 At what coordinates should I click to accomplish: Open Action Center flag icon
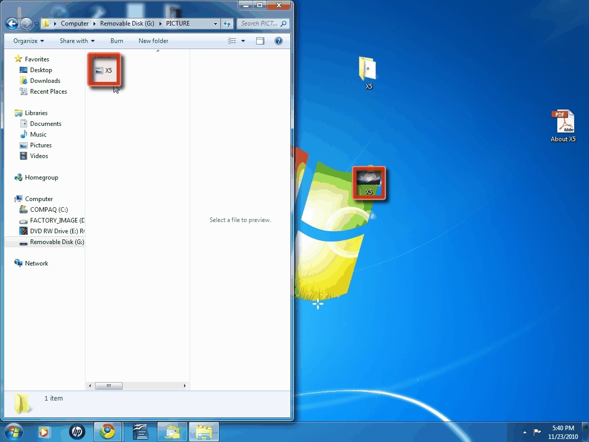(x=537, y=432)
